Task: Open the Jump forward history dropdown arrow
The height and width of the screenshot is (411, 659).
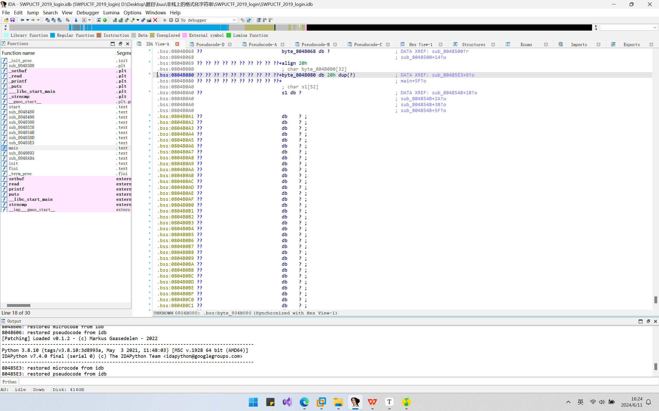Action: click(38, 20)
